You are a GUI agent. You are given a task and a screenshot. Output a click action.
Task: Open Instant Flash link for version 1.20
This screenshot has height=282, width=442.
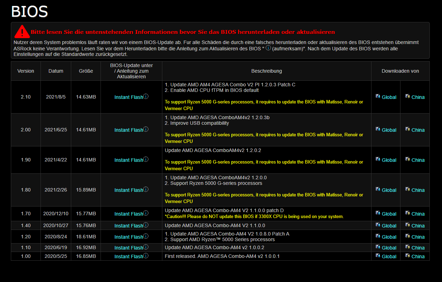(128, 237)
